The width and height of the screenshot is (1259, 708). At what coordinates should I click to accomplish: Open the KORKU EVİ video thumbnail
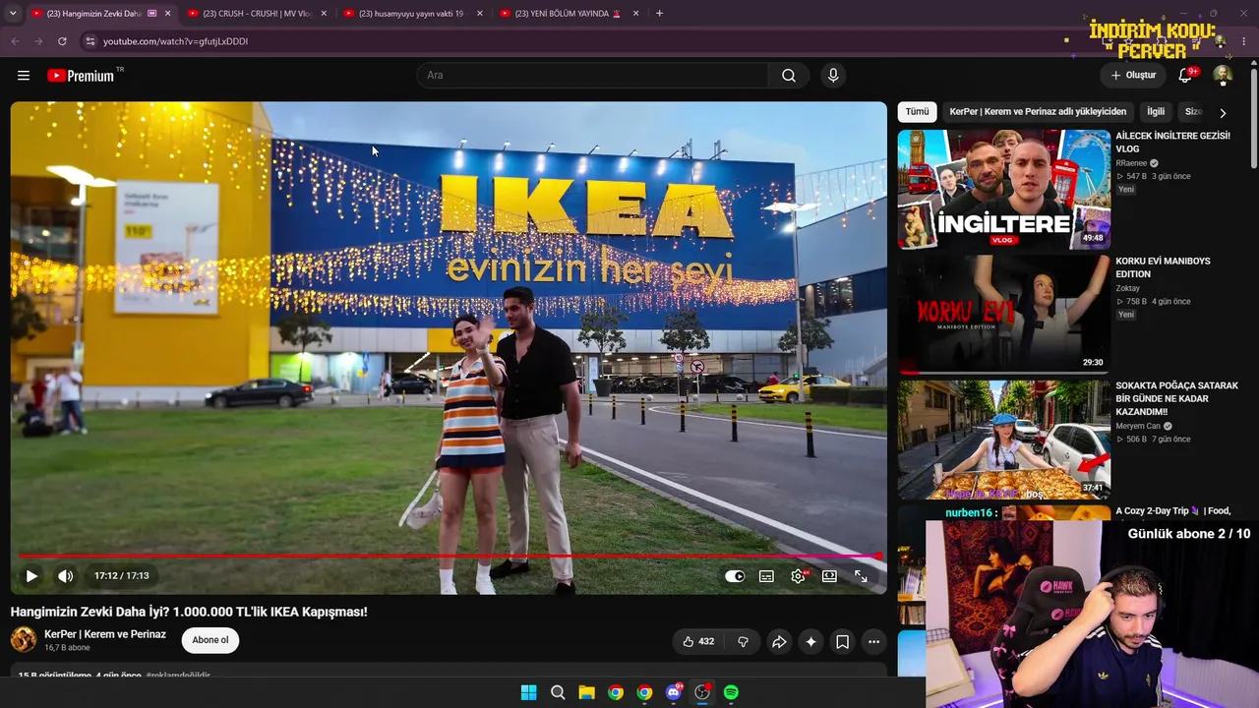click(x=1004, y=314)
